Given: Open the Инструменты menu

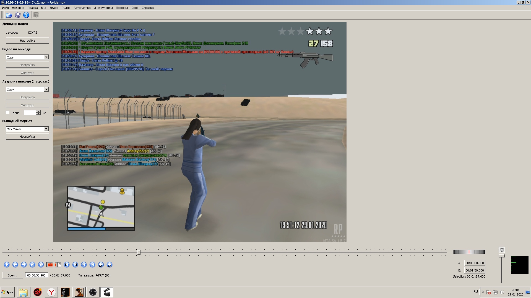Looking at the screenshot, I should [x=103, y=8].
